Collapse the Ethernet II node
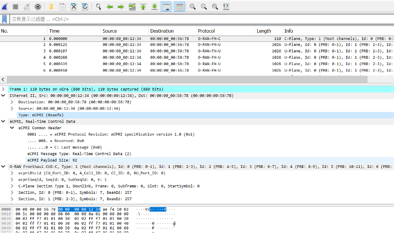 3,96
